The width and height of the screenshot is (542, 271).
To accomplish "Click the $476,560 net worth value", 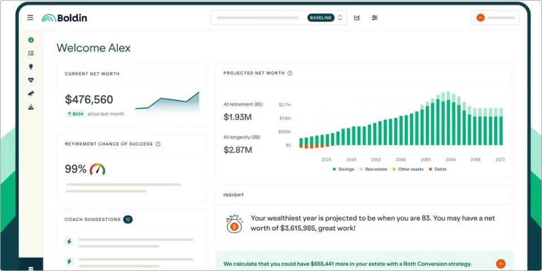I will click(x=89, y=99).
